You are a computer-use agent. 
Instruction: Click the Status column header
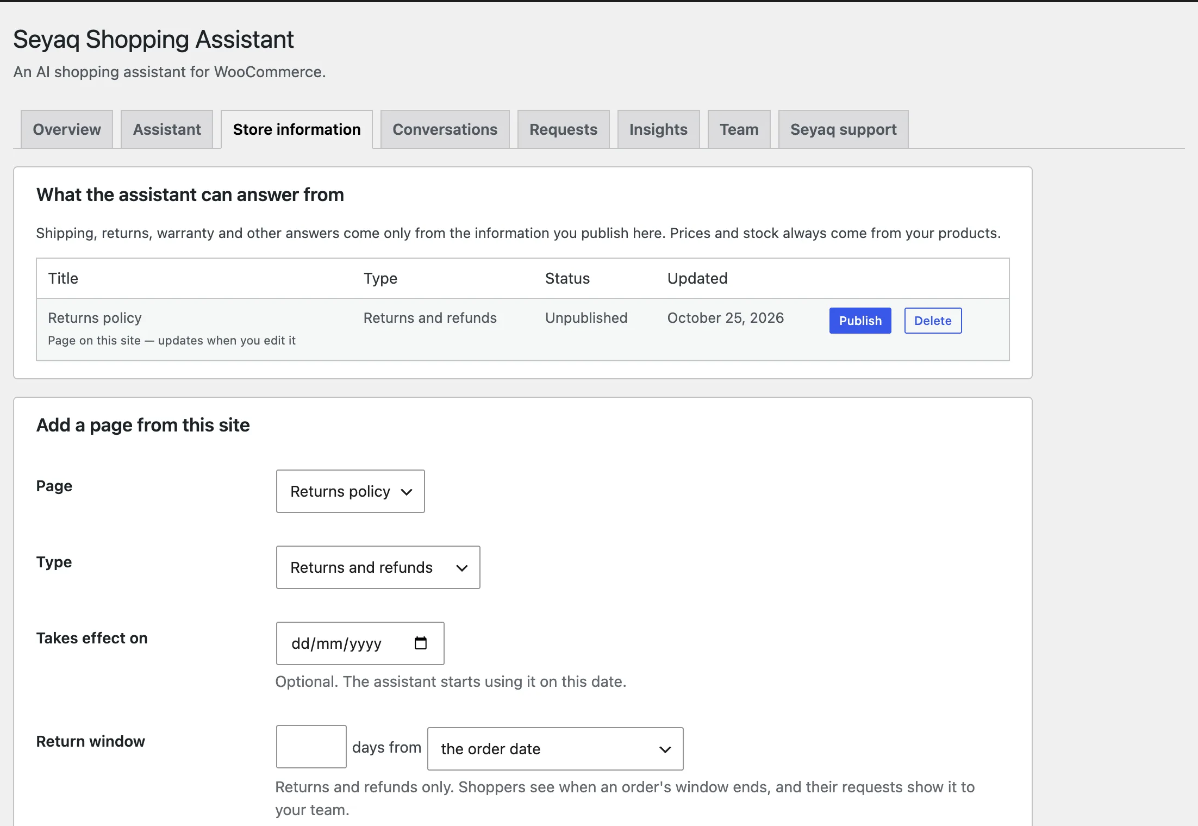(x=567, y=278)
